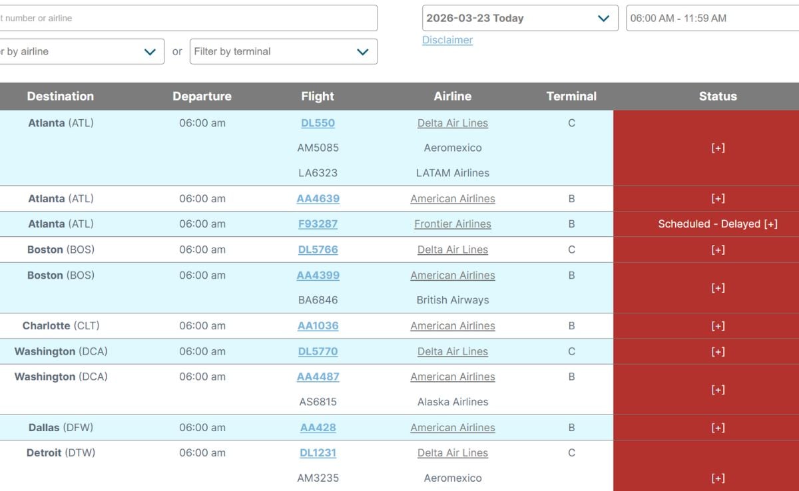Open the Filter by terminal dropdown

click(283, 52)
